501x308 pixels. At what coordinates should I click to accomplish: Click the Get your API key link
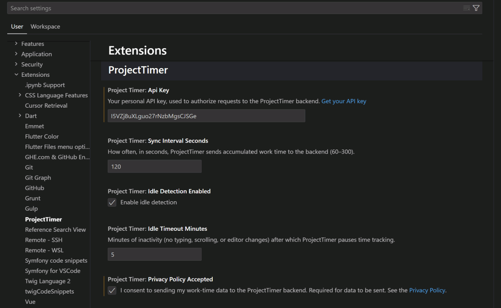coord(344,101)
